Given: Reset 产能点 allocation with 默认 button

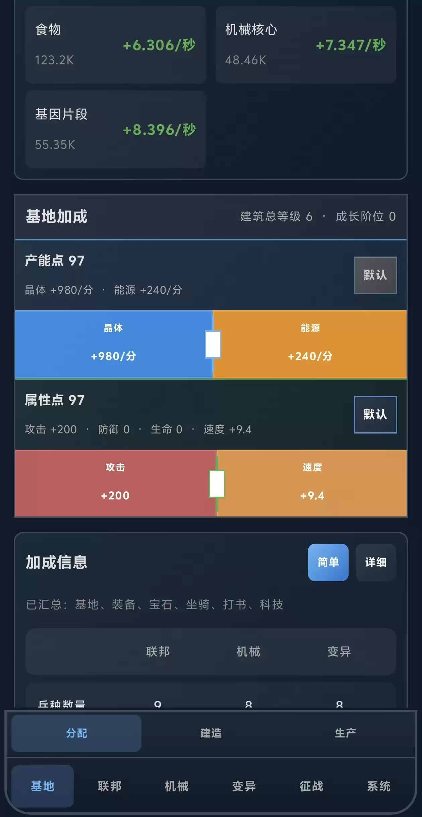Looking at the screenshot, I should 375,275.
